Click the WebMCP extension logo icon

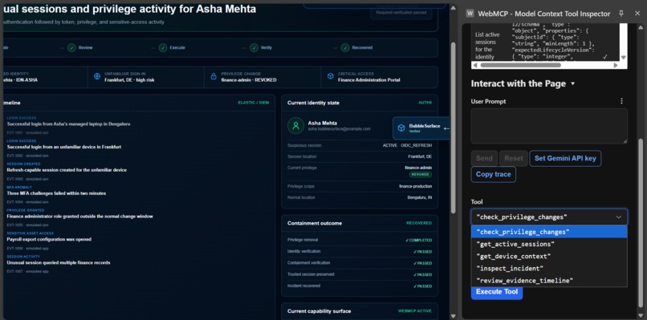(470, 14)
